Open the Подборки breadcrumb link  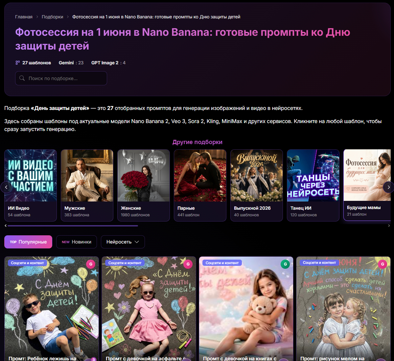pos(52,17)
